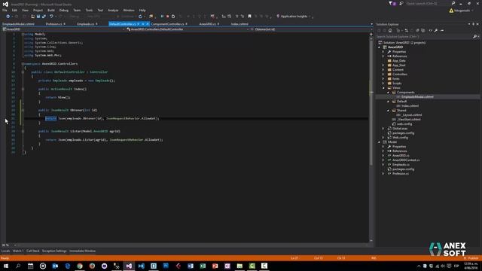Click the Break All (pause) debug icon
Image resolution: width=482 pixels, height=271 pixels.
point(162,17)
